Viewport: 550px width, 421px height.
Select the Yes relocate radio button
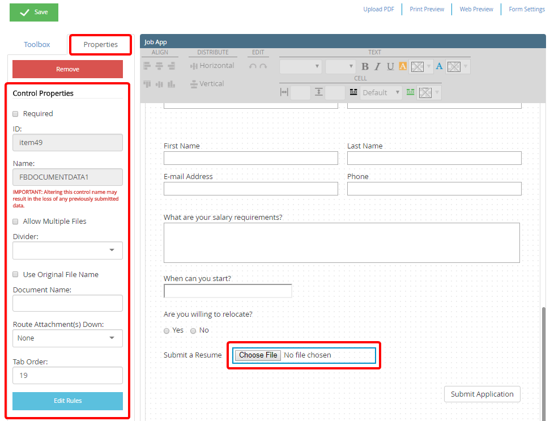(167, 330)
